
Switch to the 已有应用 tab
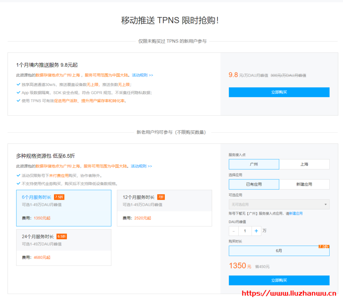254,184
